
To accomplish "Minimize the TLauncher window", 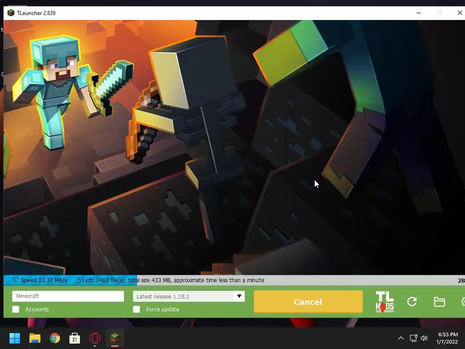I will click(419, 13).
